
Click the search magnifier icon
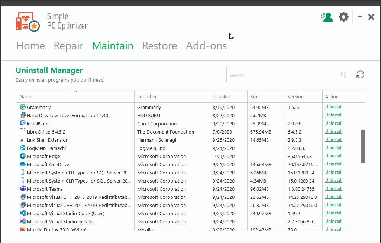click(343, 75)
